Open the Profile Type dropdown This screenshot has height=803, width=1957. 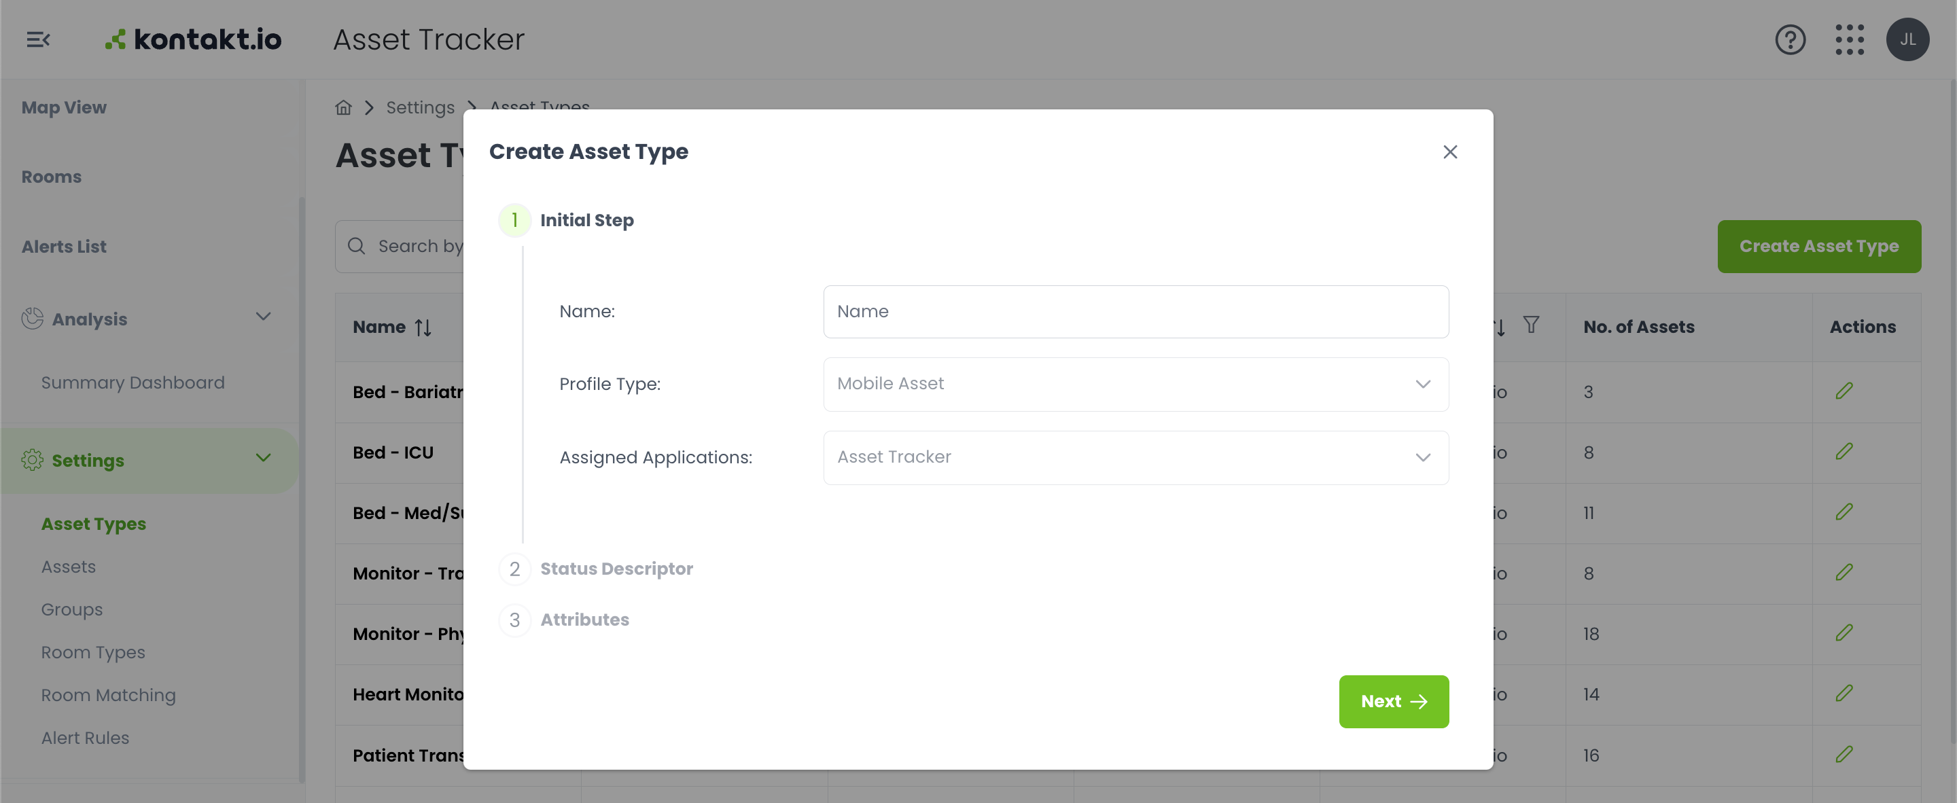tap(1135, 385)
